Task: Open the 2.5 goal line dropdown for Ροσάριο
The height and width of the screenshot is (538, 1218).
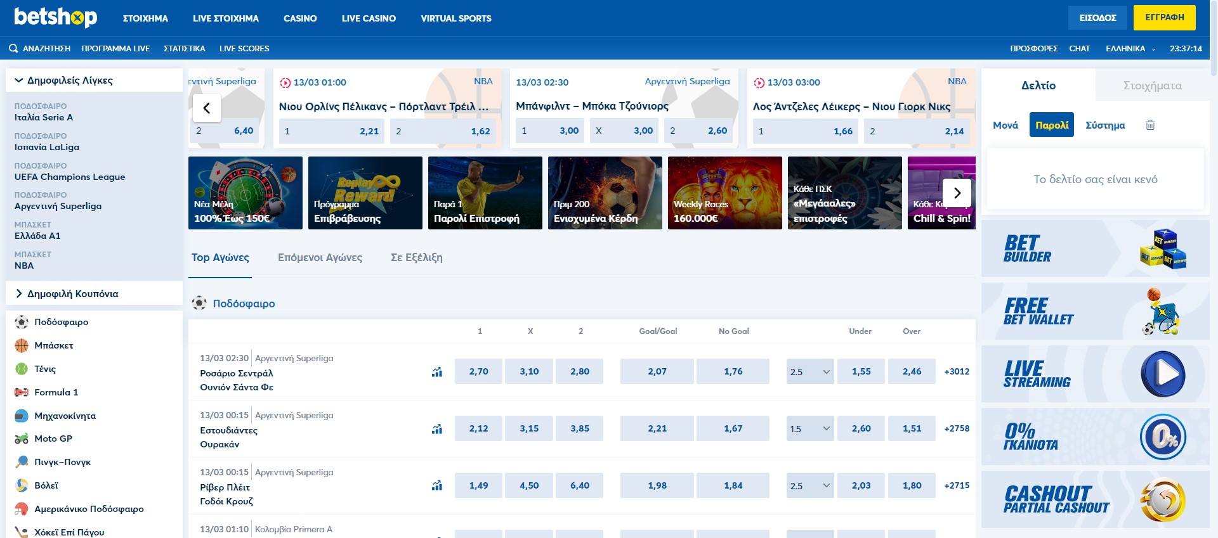Action: 810,371
